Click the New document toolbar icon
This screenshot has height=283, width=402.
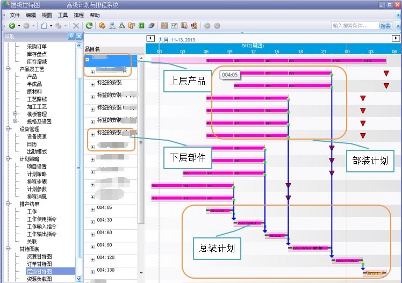(44, 26)
